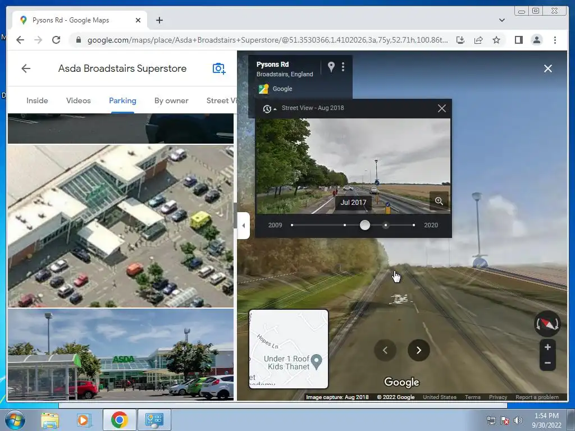Select the timeline dot left of the handle
The image size is (575, 431).
345,225
